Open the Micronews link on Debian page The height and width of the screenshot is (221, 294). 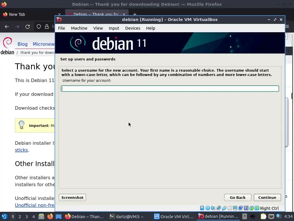pyautogui.click(x=44, y=44)
